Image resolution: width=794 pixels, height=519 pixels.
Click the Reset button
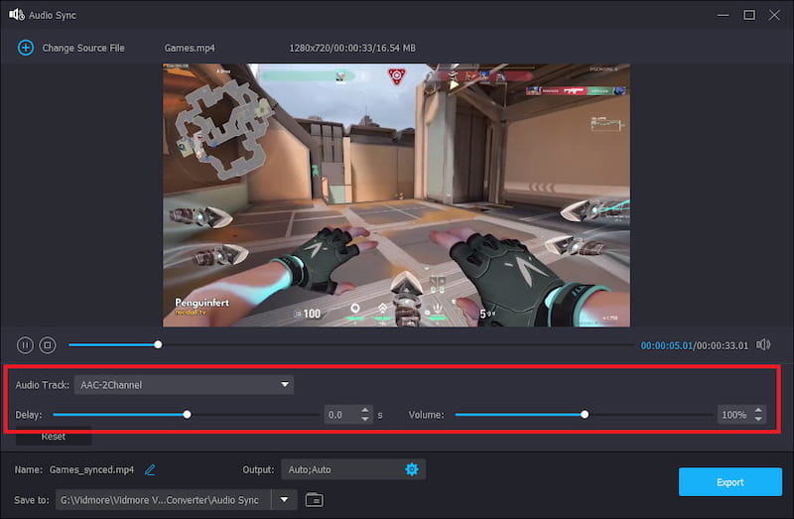click(54, 437)
